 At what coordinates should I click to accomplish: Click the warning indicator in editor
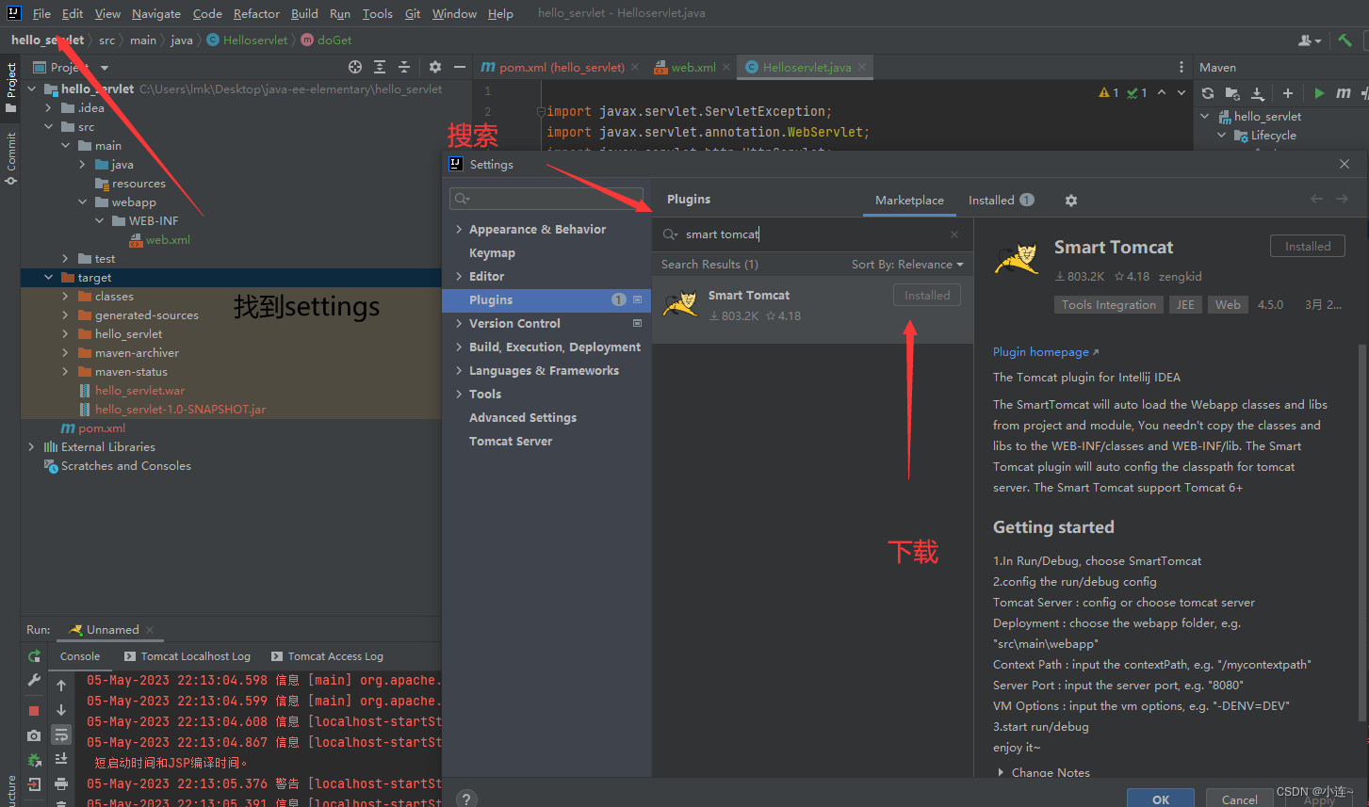tap(1109, 93)
